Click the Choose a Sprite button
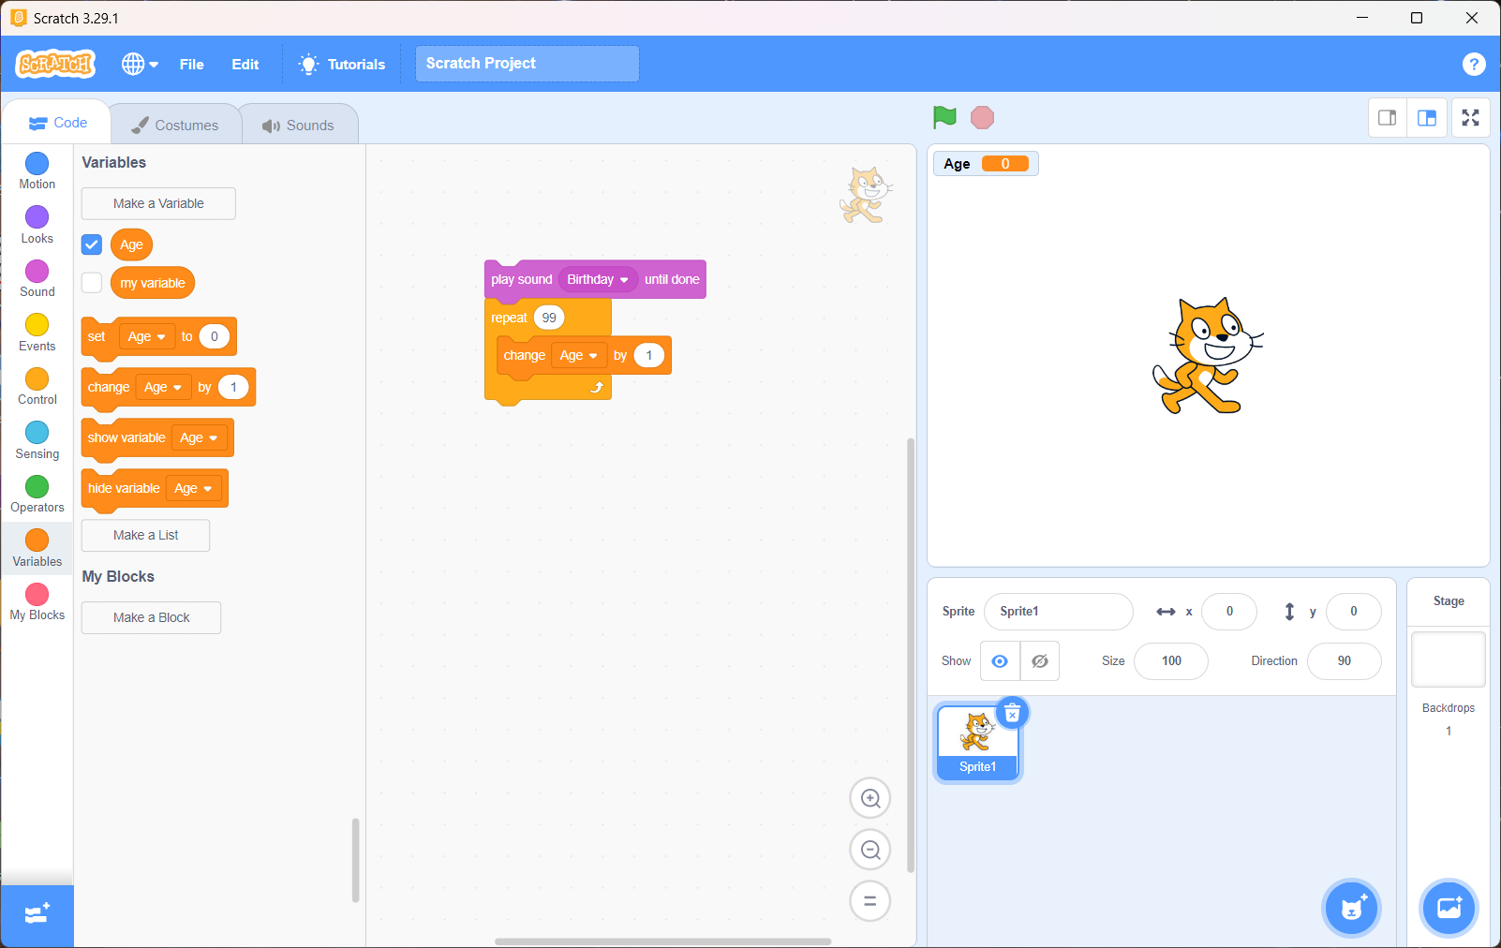Image resolution: width=1501 pixels, height=948 pixels. (1351, 908)
